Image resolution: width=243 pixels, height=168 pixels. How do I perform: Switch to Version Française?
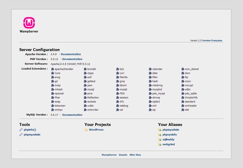pos(212,40)
